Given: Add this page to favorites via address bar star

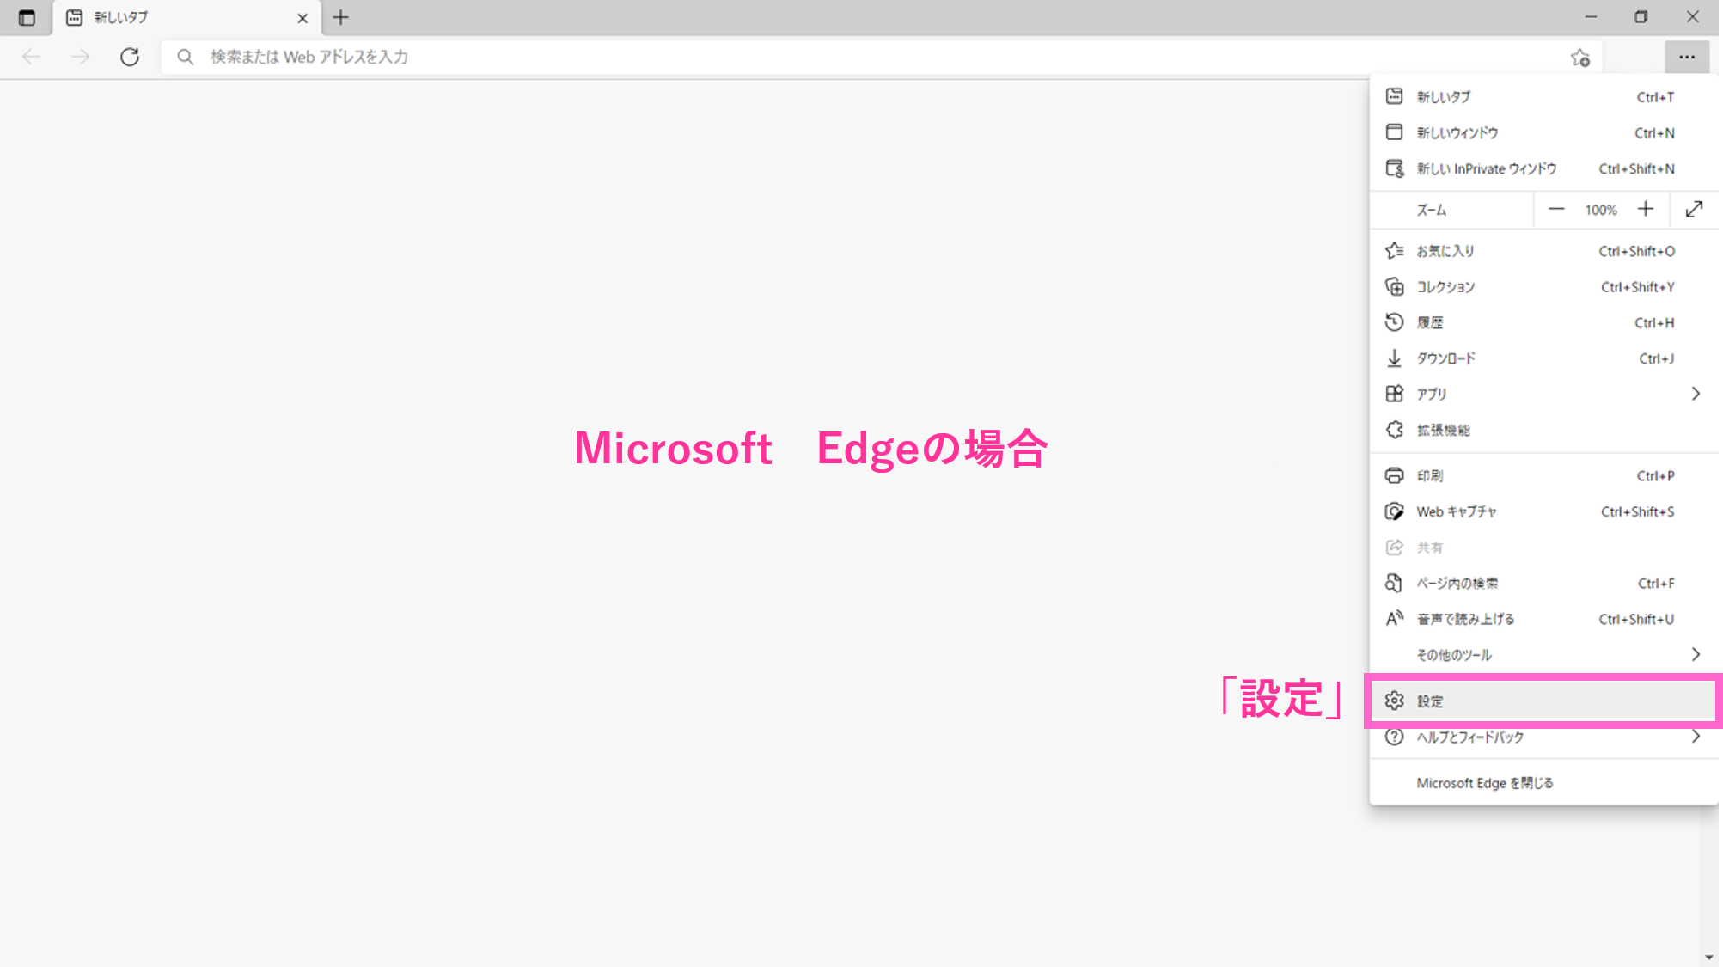Looking at the screenshot, I should point(1579,58).
